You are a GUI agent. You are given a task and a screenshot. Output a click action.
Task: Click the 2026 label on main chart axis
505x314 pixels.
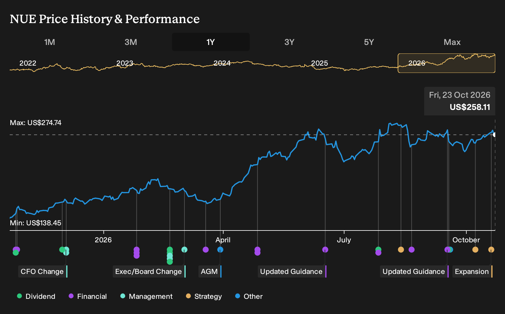[x=103, y=240]
